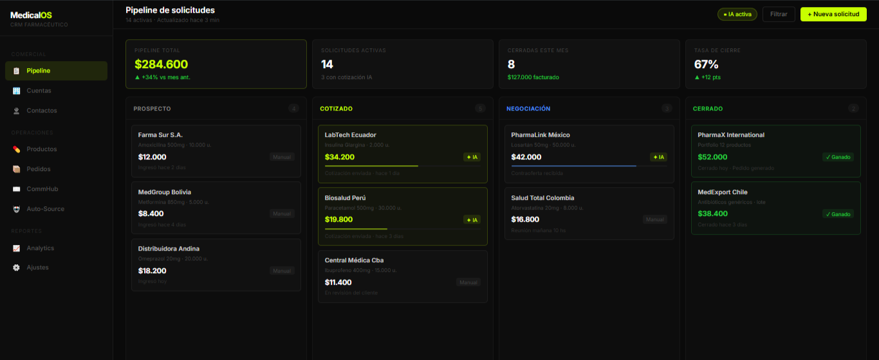Viewport: 879px width, 360px height.
Task: Open the Cerradas Este Mes stat card
Action: (x=589, y=64)
